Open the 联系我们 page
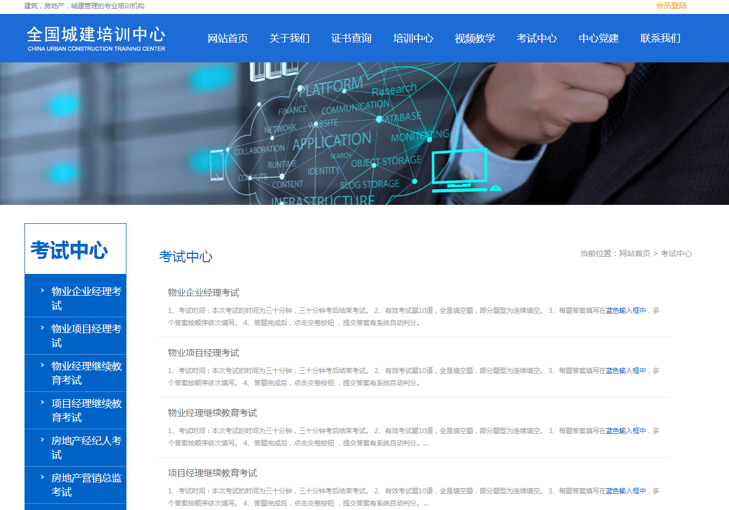The height and width of the screenshot is (510, 729). pos(660,38)
